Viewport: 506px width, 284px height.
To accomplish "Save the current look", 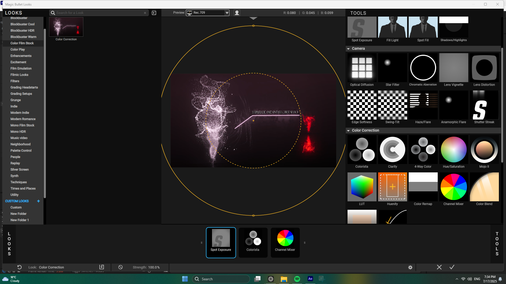I will 102,267.
